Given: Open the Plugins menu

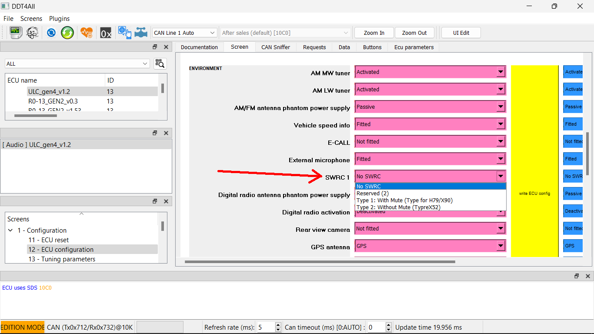Looking at the screenshot, I should coord(59,19).
